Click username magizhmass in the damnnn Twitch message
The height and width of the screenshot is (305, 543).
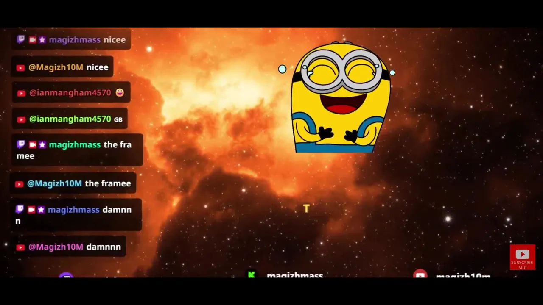coord(73,210)
